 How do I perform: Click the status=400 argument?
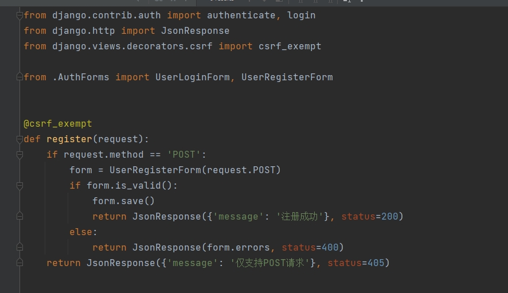(x=312, y=248)
